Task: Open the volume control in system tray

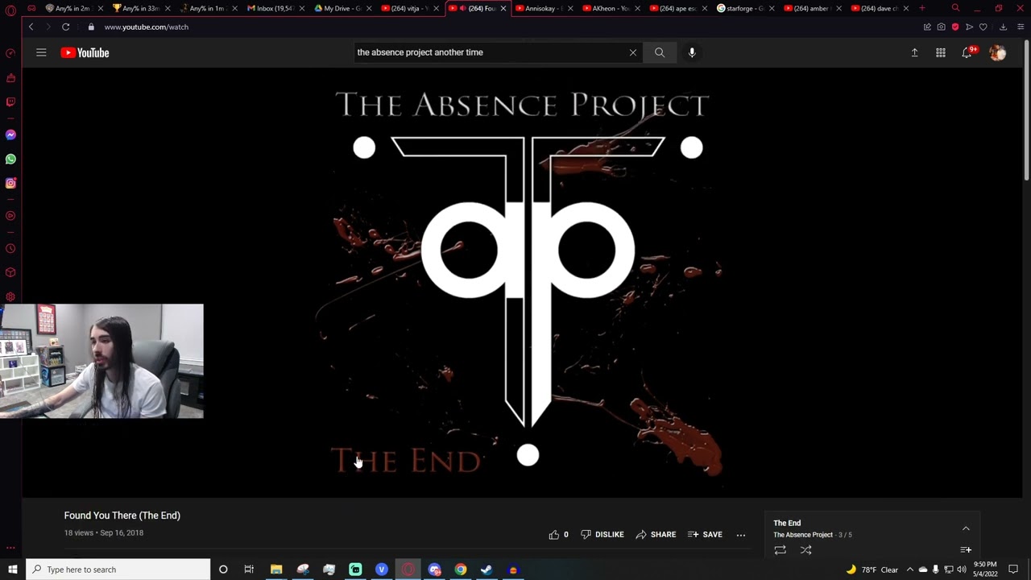Action: pos(961,570)
